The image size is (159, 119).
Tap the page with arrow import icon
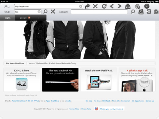tap(148, 12)
